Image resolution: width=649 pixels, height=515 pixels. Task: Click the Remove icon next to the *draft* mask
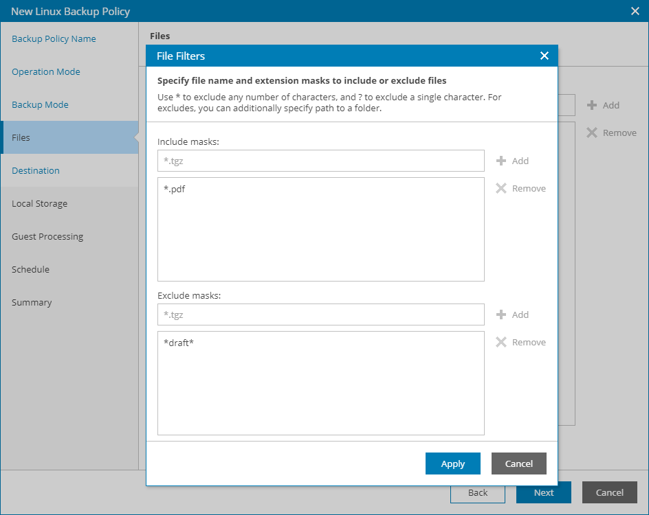(520, 342)
